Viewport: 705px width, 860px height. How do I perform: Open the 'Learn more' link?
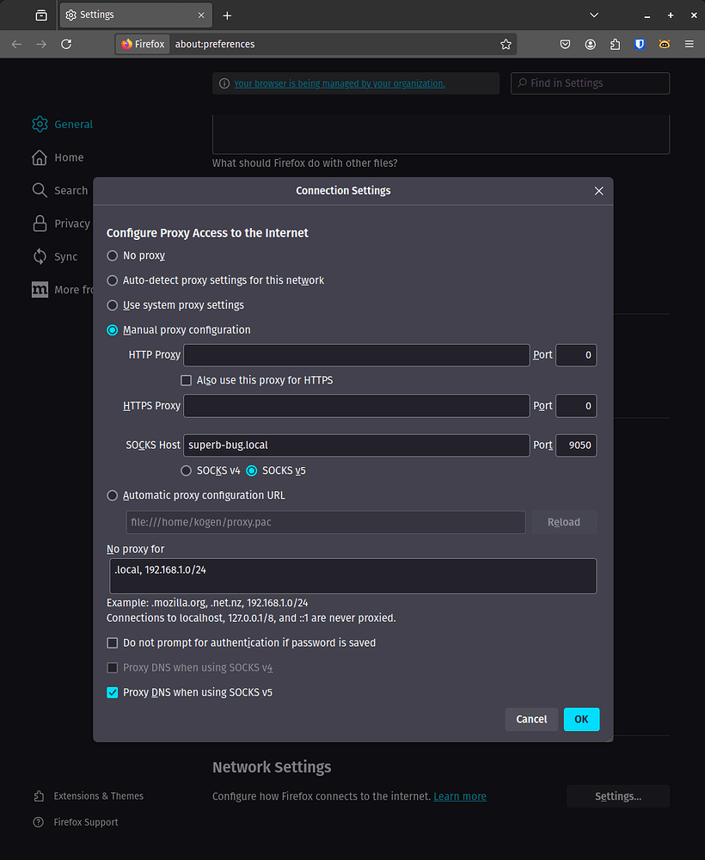[x=460, y=796]
